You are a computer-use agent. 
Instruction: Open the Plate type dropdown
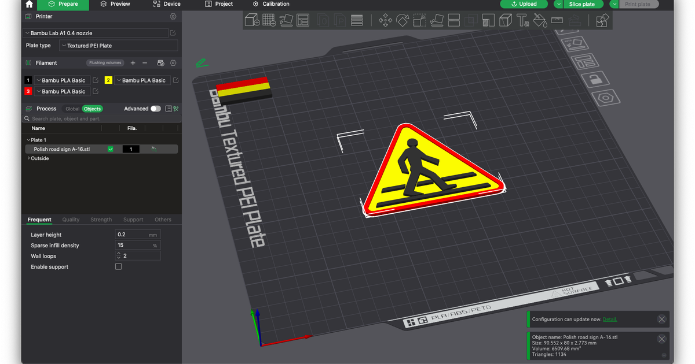[119, 45]
